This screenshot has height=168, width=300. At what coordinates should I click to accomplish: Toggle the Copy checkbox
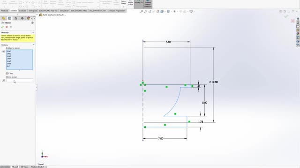[7, 73]
